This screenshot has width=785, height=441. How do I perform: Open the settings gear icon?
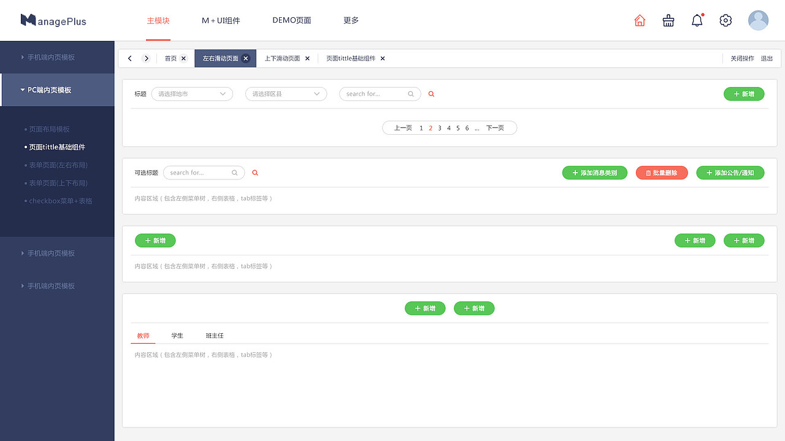point(726,20)
